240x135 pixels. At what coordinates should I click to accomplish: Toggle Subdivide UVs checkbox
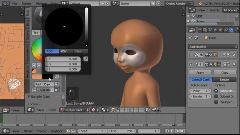[x=216, y=91]
